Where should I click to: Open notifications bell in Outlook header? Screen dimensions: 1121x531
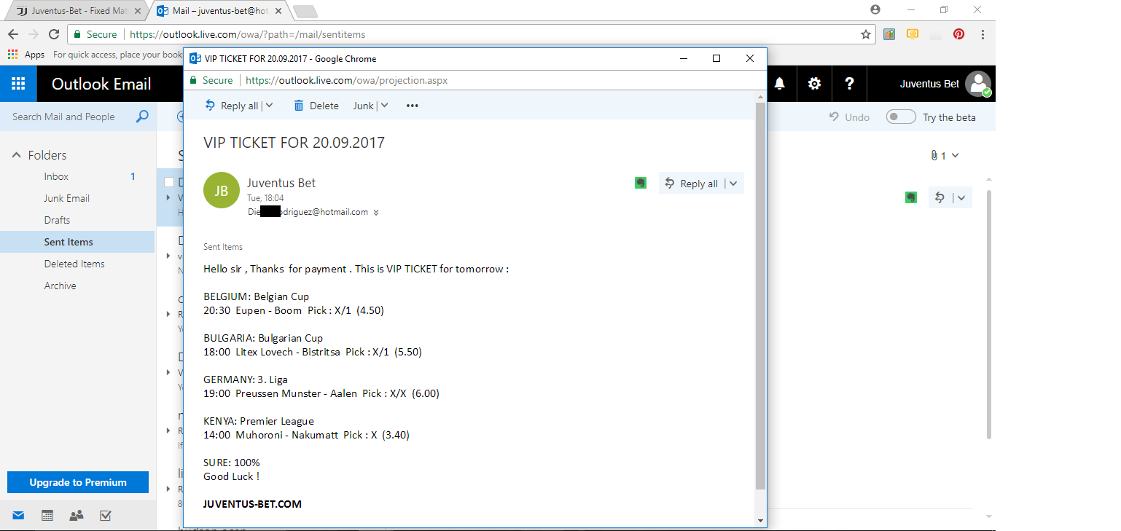(x=780, y=84)
